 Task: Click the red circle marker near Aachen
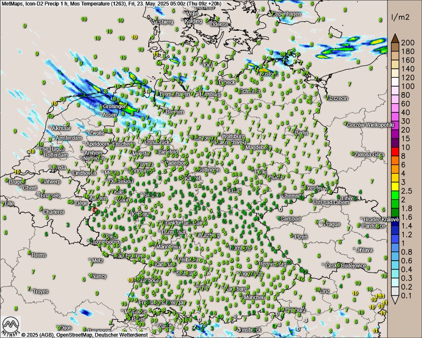[x=95, y=210]
